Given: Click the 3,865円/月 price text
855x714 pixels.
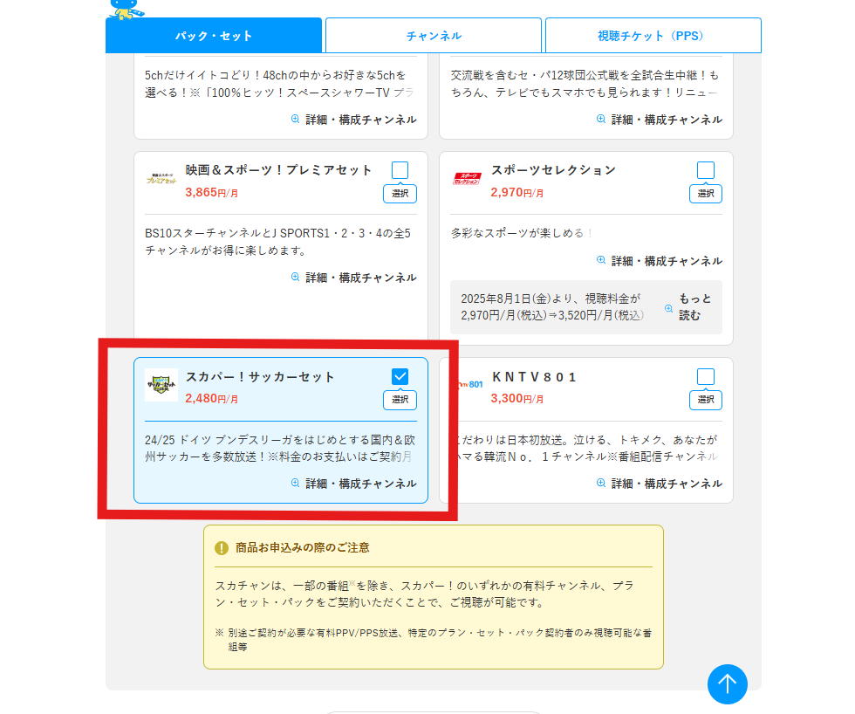Looking at the screenshot, I should point(211,193).
